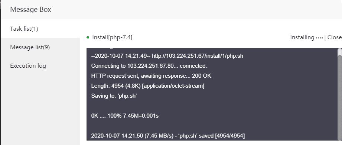Select the Connecting to 103.224.251.67:80 line

click(149, 66)
